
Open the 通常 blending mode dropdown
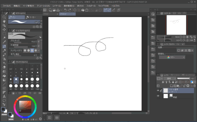coord(170,78)
